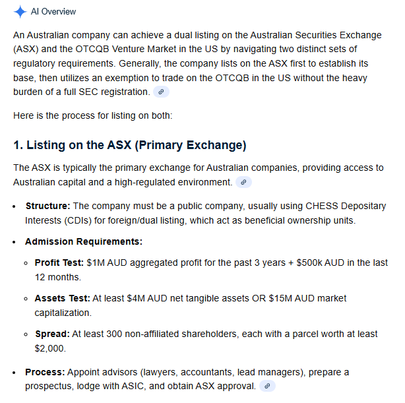The height and width of the screenshot is (403, 405).
Task: Click the 'AI Overview' header label
Action: tap(53, 11)
